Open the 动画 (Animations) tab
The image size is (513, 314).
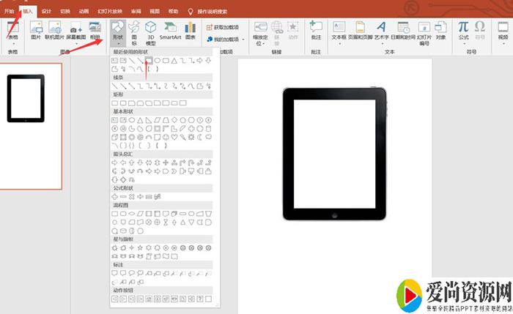[84, 12]
